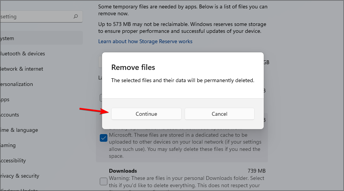Image resolution: width=344 pixels, height=191 pixels.
Task: Click the search magnifier icon in settings search
Action: [x=76, y=16]
